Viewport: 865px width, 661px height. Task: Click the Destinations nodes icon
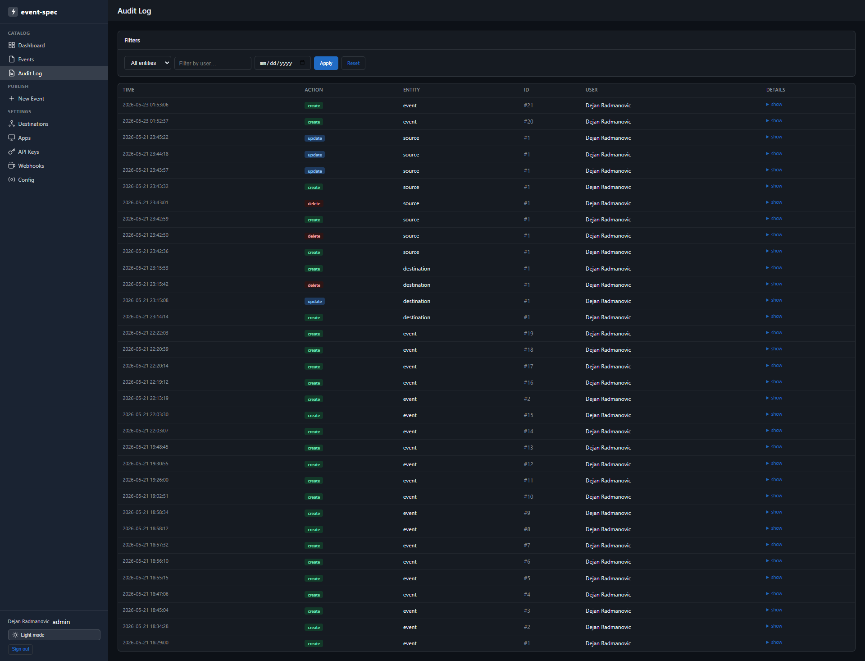(x=12, y=124)
